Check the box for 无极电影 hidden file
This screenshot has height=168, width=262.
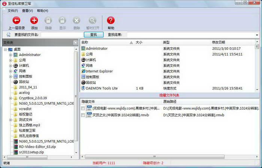click(83, 108)
